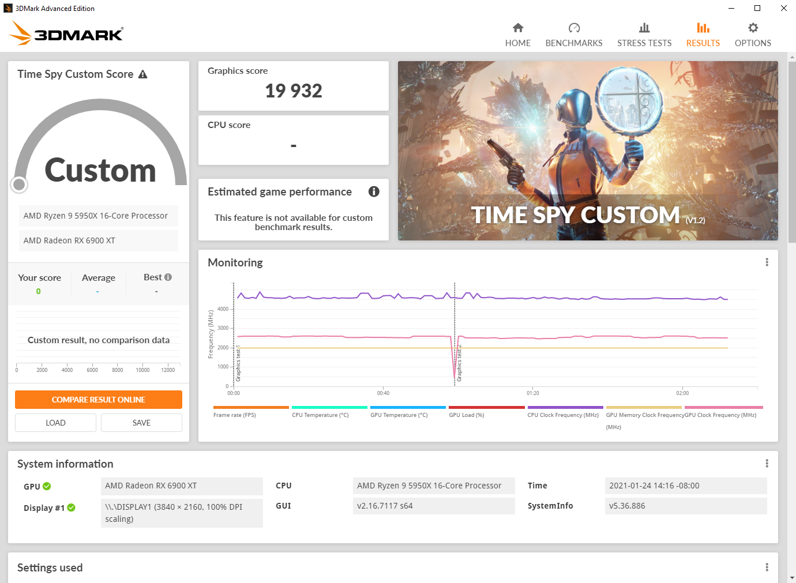The width and height of the screenshot is (796, 583).
Task: Open the Options gear icon
Action: pyautogui.click(x=752, y=28)
